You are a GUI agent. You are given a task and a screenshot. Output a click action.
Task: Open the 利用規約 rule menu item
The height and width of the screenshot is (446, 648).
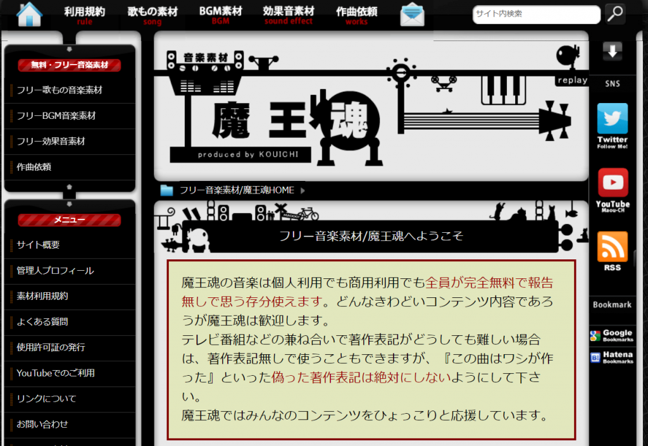(84, 15)
